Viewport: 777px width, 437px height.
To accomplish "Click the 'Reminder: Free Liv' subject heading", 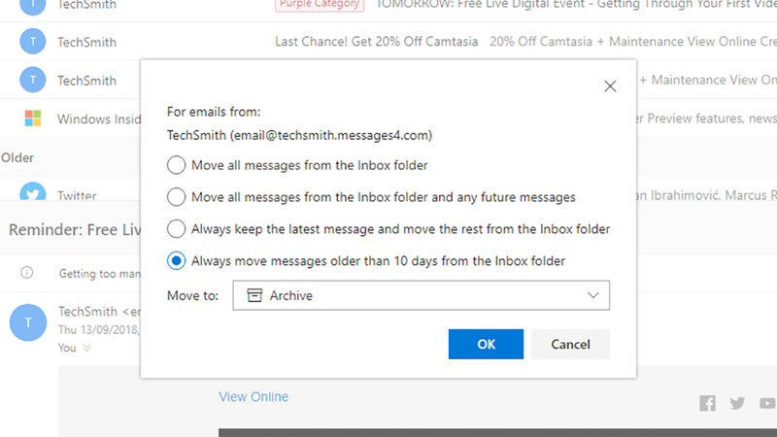I will pyautogui.click(x=75, y=230).
